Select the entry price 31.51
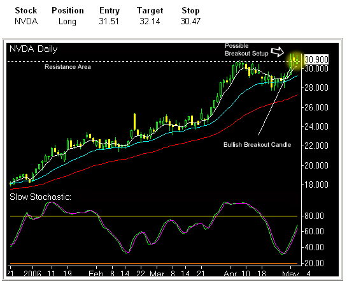Screen dimensions: 347x286 tap(109, 22)
